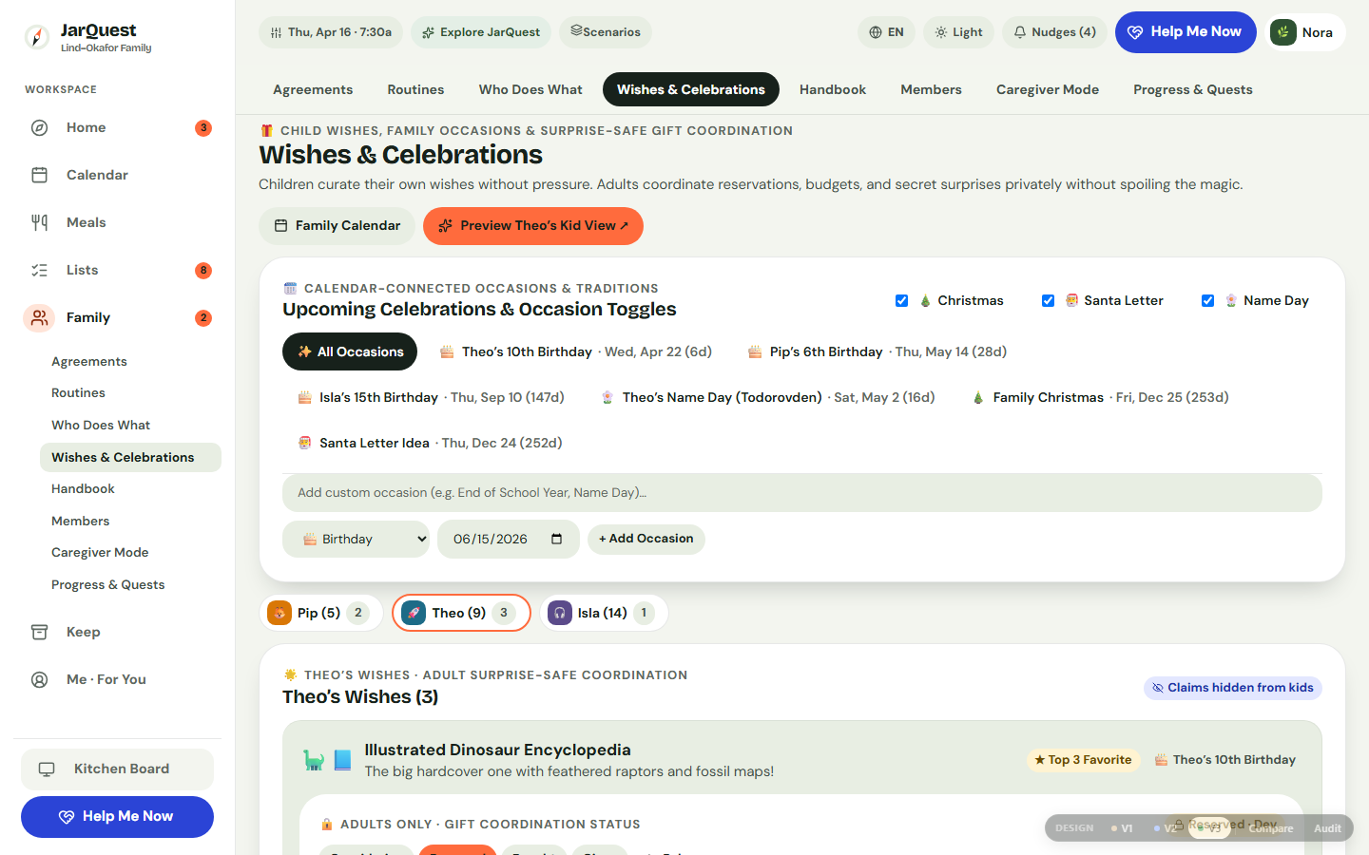Click the sun icon for Light theme
Screen dimensions: 1369x855
[x=940, y=32]
